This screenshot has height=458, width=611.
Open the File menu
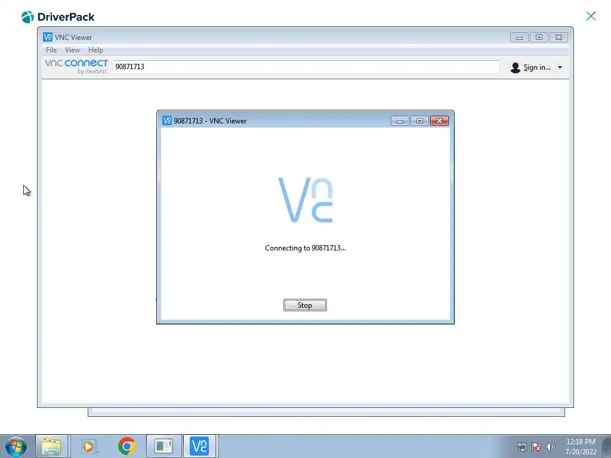coord(51,50)
